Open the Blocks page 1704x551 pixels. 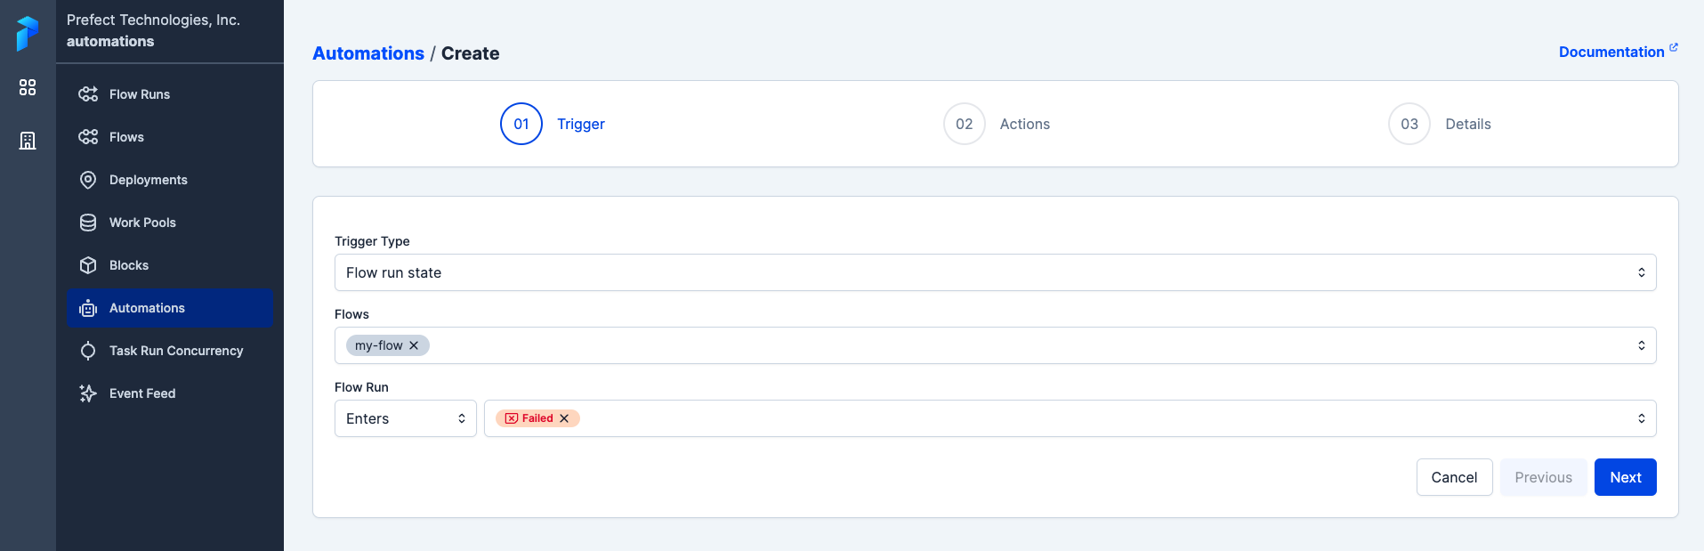[x=170, y=265]
